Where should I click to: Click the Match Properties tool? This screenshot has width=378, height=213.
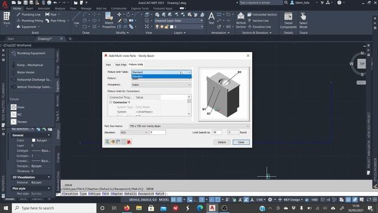point(109,20)
